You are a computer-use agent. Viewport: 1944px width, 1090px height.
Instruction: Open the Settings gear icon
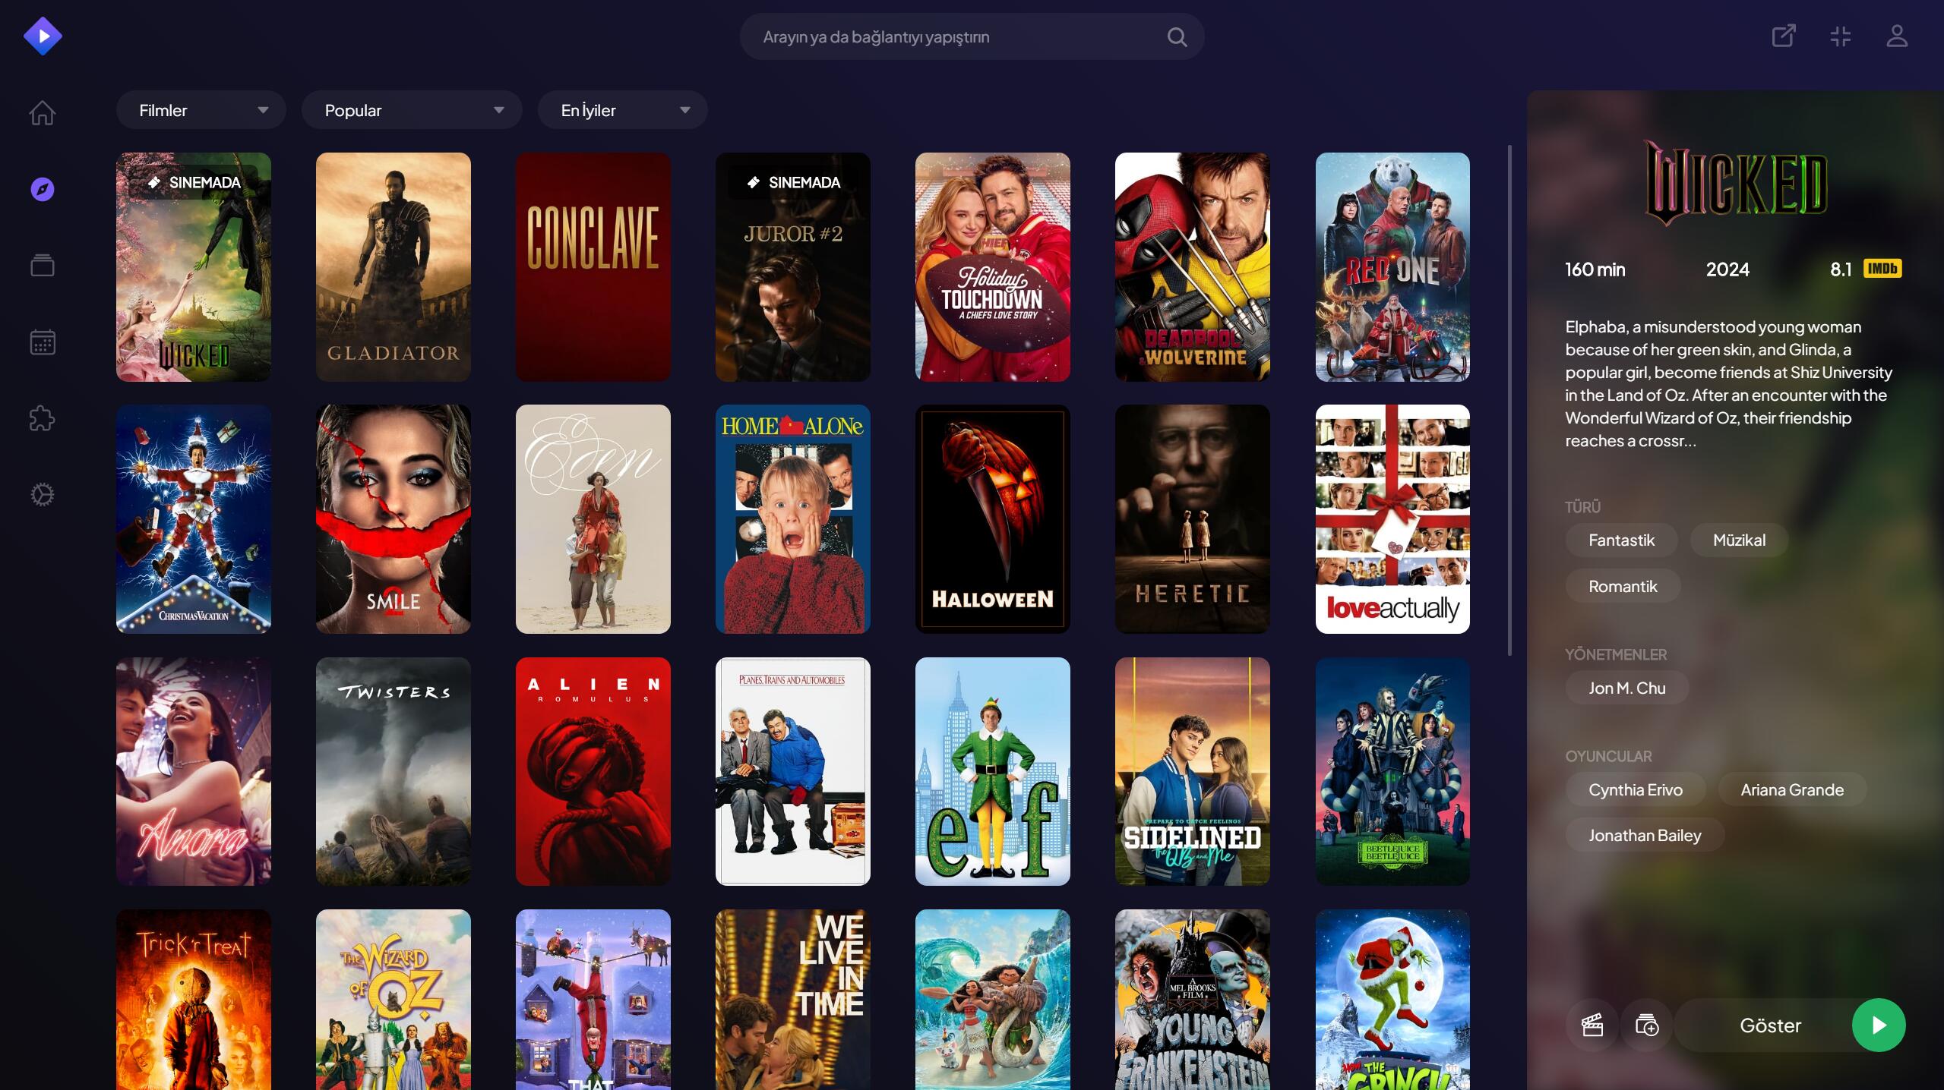(43, 495)
